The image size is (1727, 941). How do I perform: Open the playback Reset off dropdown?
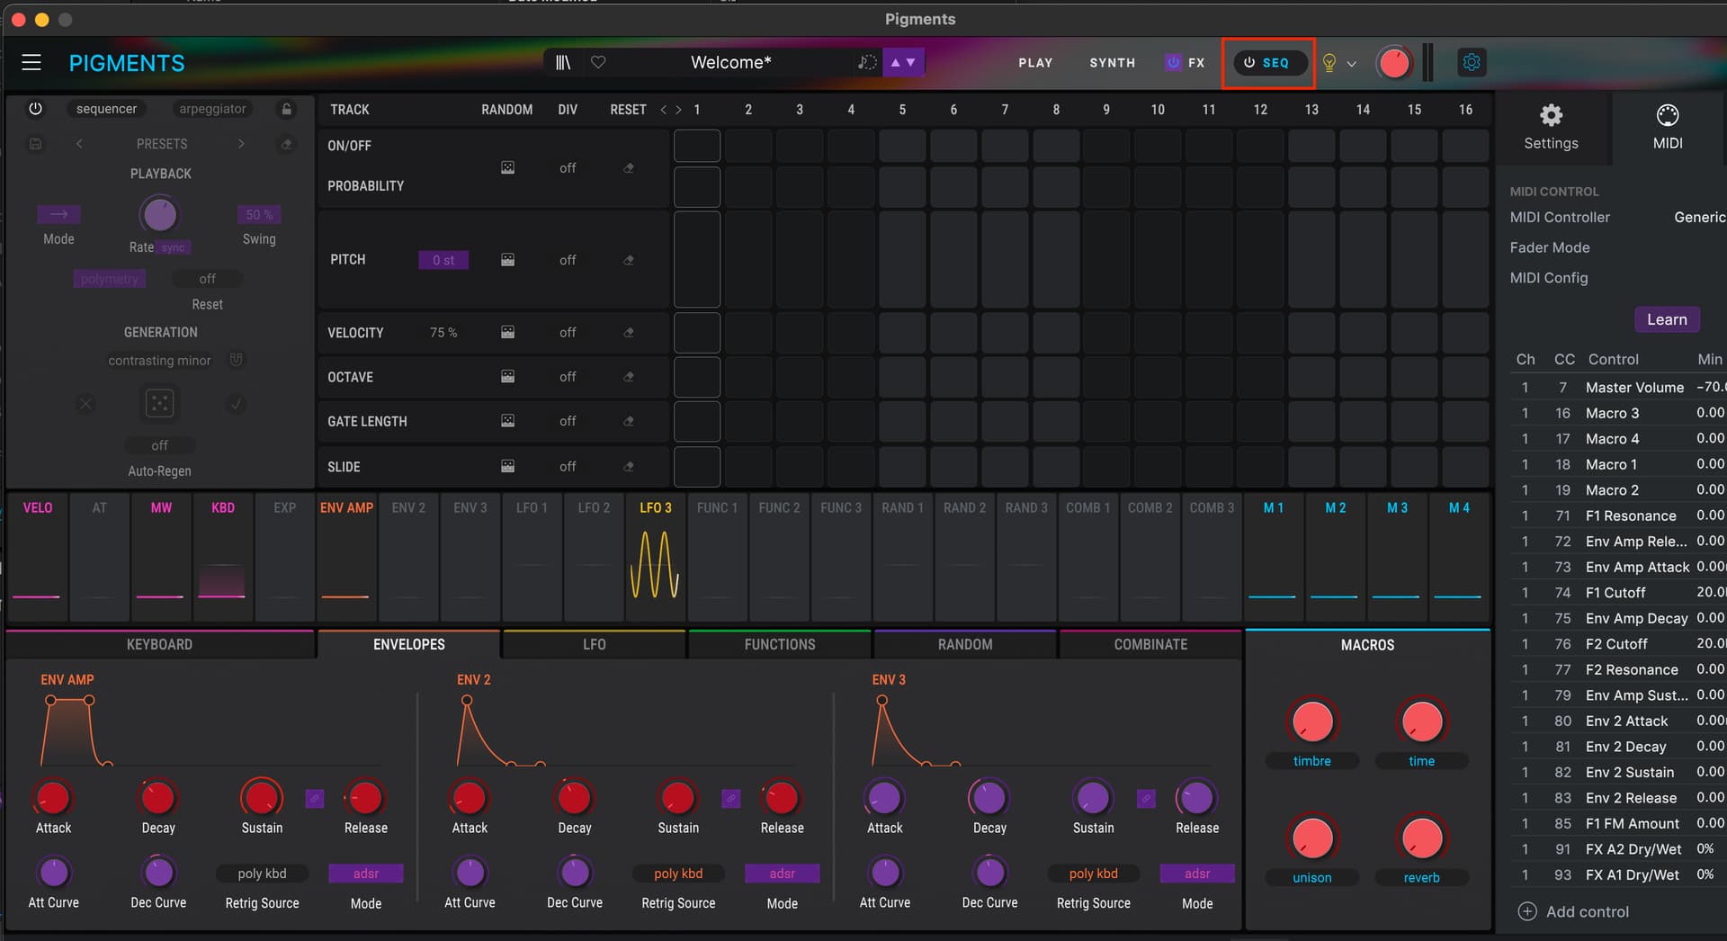point(207,279)
